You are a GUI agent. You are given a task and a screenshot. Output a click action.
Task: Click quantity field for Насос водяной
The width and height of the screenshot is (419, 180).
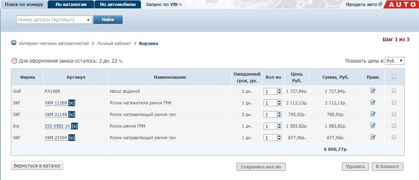pyautogui.click(x=271, y=92)
